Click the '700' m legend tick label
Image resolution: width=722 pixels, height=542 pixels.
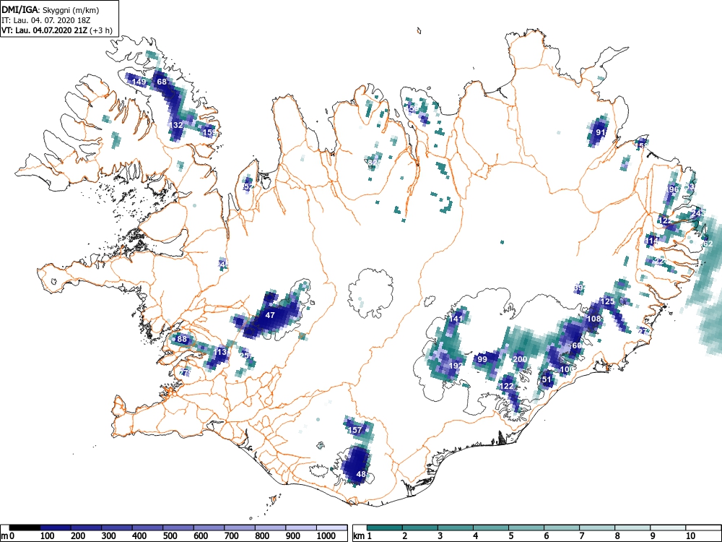pyautogui.click(x=231, y=535)
